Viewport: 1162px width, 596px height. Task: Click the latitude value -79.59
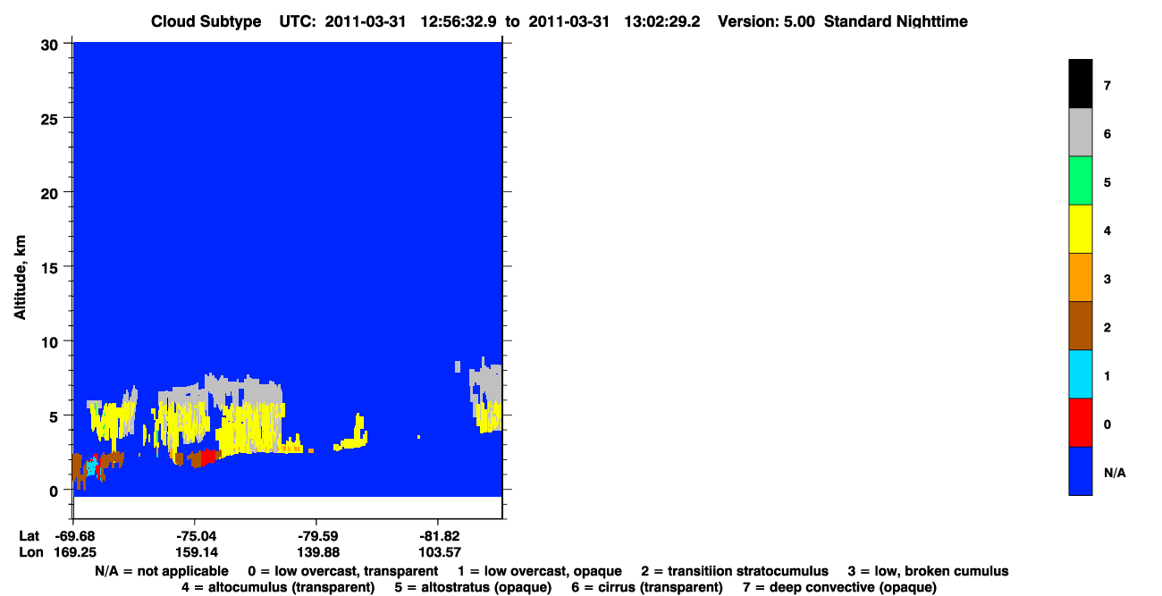coord(318,536)
